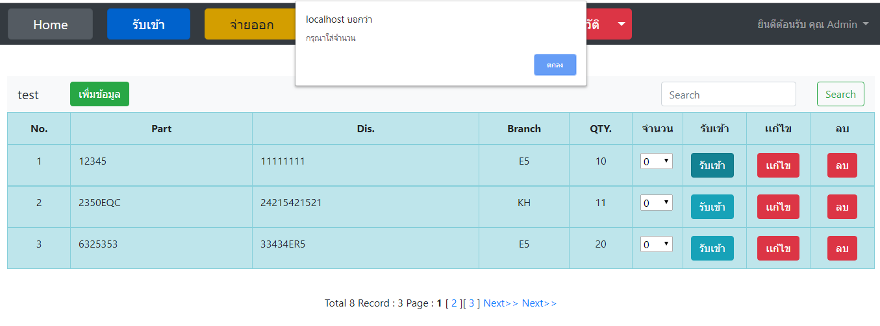Click แก้ไข button for part 2350EQC
The width and height of the screenshot is (880, 326).
pyautogui.click(x=777, y=207)
